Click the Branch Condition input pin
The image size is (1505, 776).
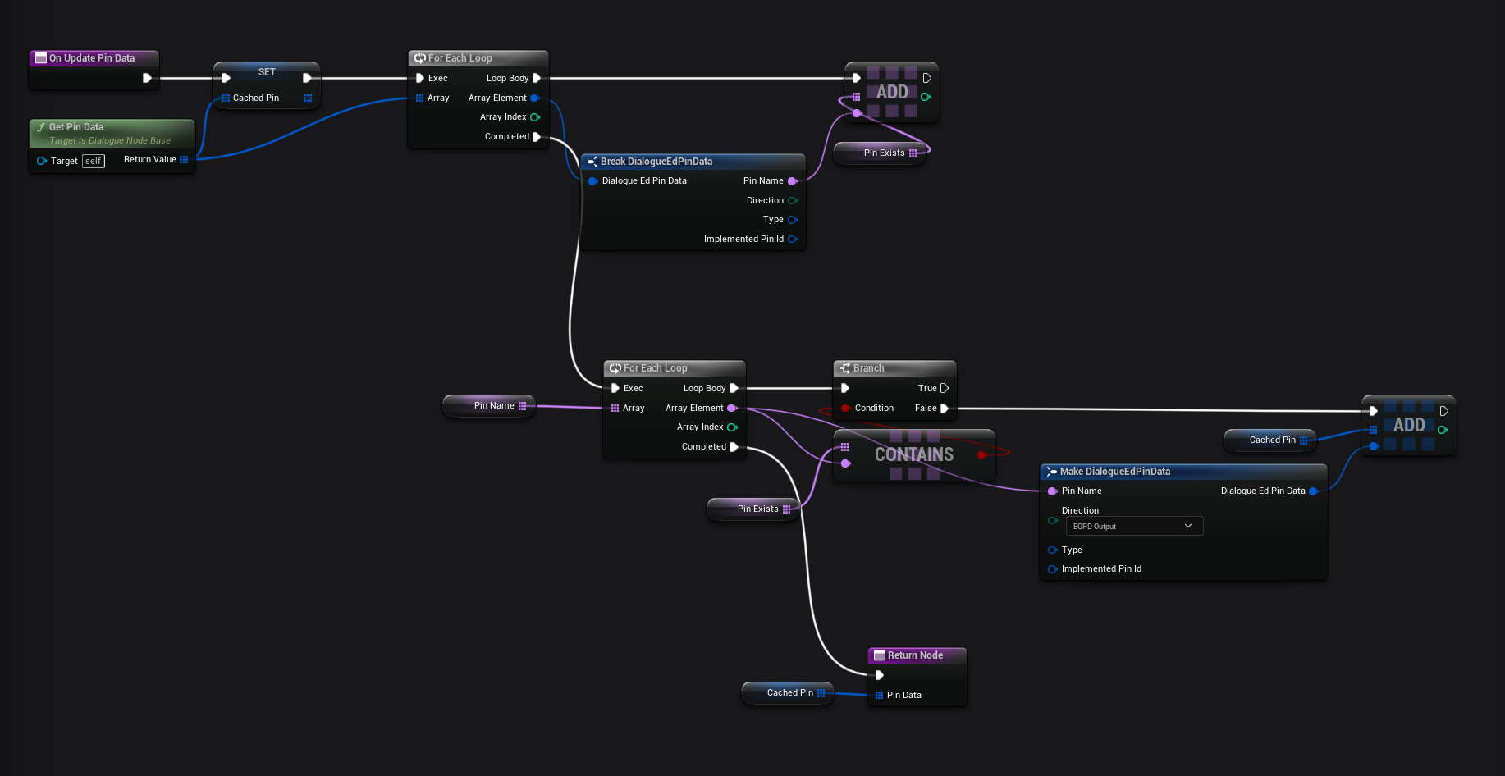(844, 408)
